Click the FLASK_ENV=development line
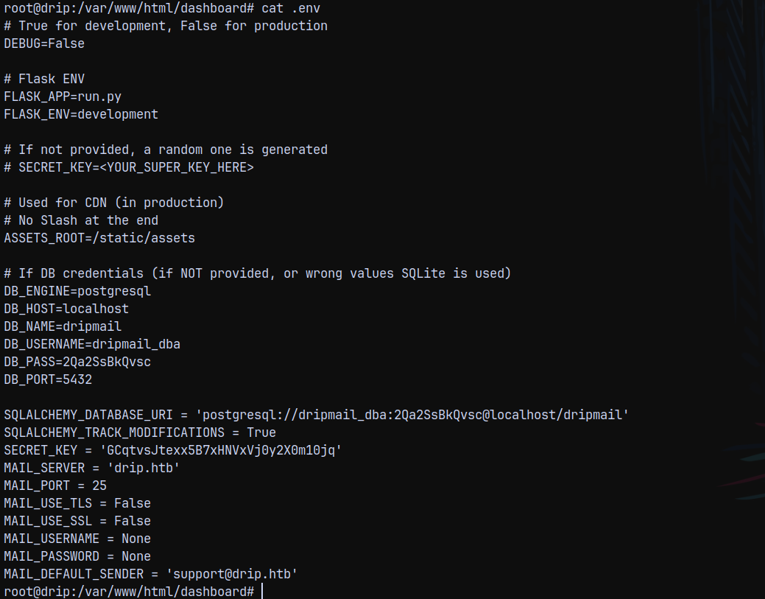The height and width of the screenshot is (599, 765). 81,114
